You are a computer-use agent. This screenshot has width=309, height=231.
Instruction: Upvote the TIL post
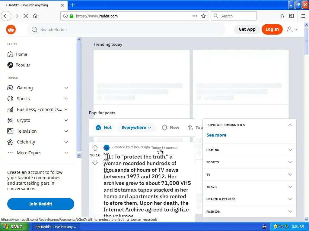[x=95, y=148]
